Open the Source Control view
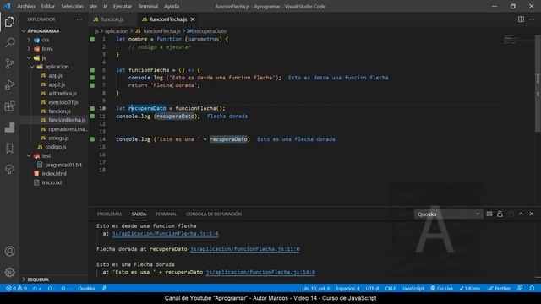 click(9, 64)
